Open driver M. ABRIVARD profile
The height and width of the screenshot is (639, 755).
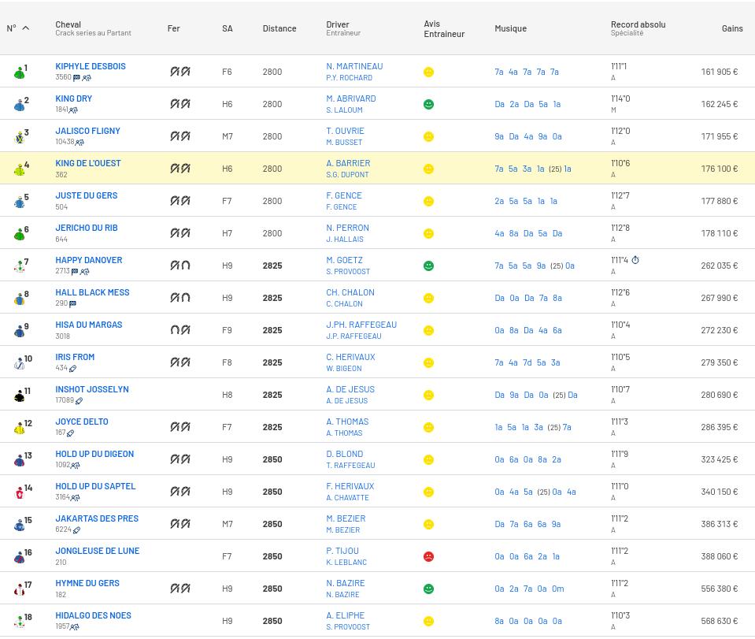[351, 98]
